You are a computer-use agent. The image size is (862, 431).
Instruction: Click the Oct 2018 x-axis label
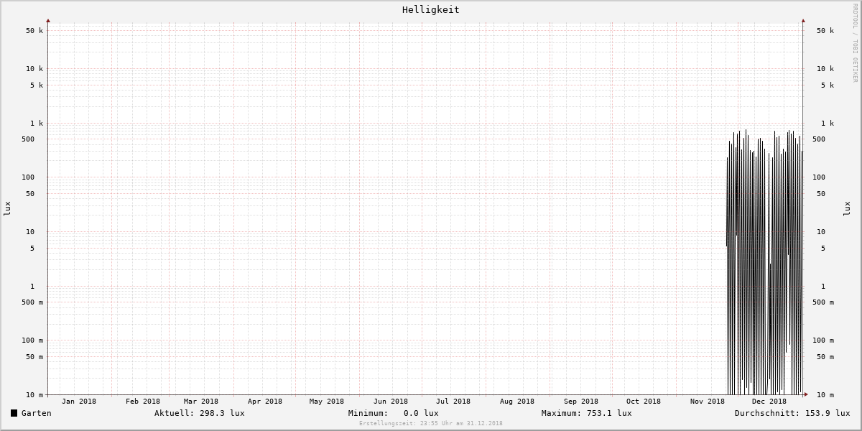pos(643,401)
